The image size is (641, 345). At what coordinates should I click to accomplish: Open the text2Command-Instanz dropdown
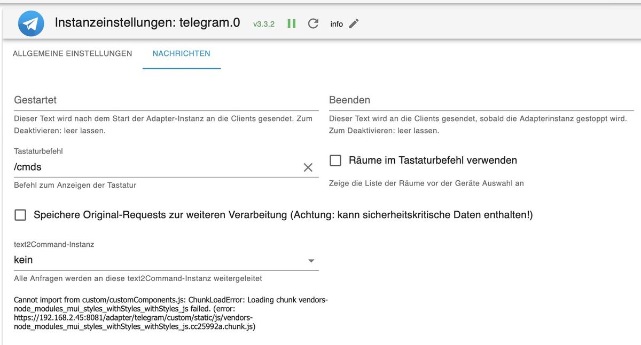click(x=166, y=260)
